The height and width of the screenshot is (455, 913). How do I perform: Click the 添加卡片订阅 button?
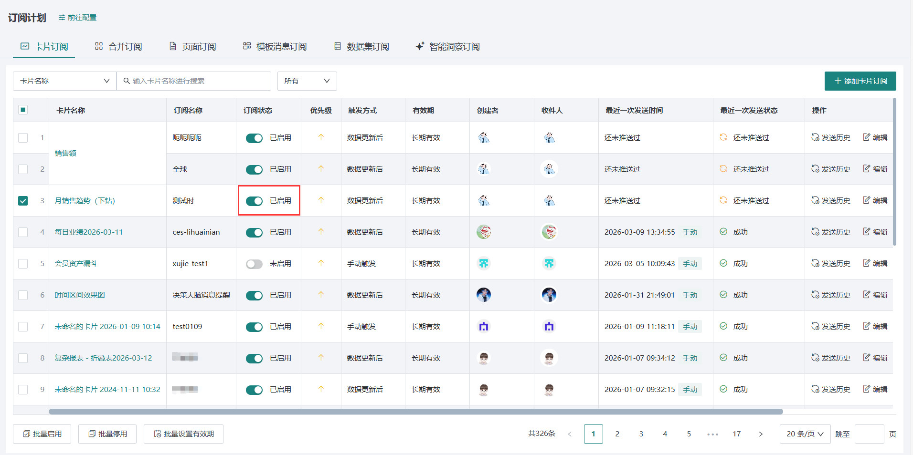tap(860, 81)
